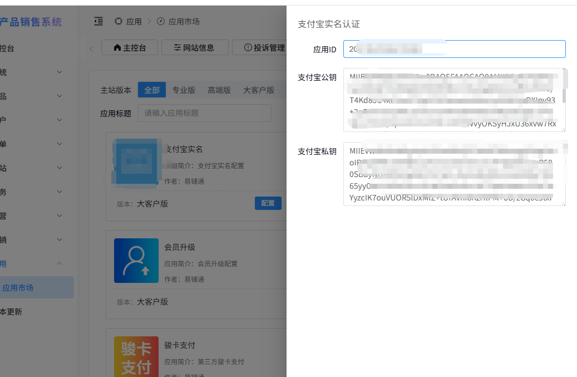Viewport: 577px width, 377px height.
Task: Collapse the expanded 应用 sidebar menu chevron
Action: tap(60, 263)
